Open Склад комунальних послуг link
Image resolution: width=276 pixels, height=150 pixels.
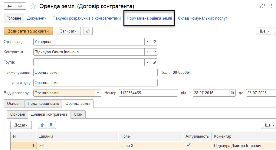coord(202,18)
